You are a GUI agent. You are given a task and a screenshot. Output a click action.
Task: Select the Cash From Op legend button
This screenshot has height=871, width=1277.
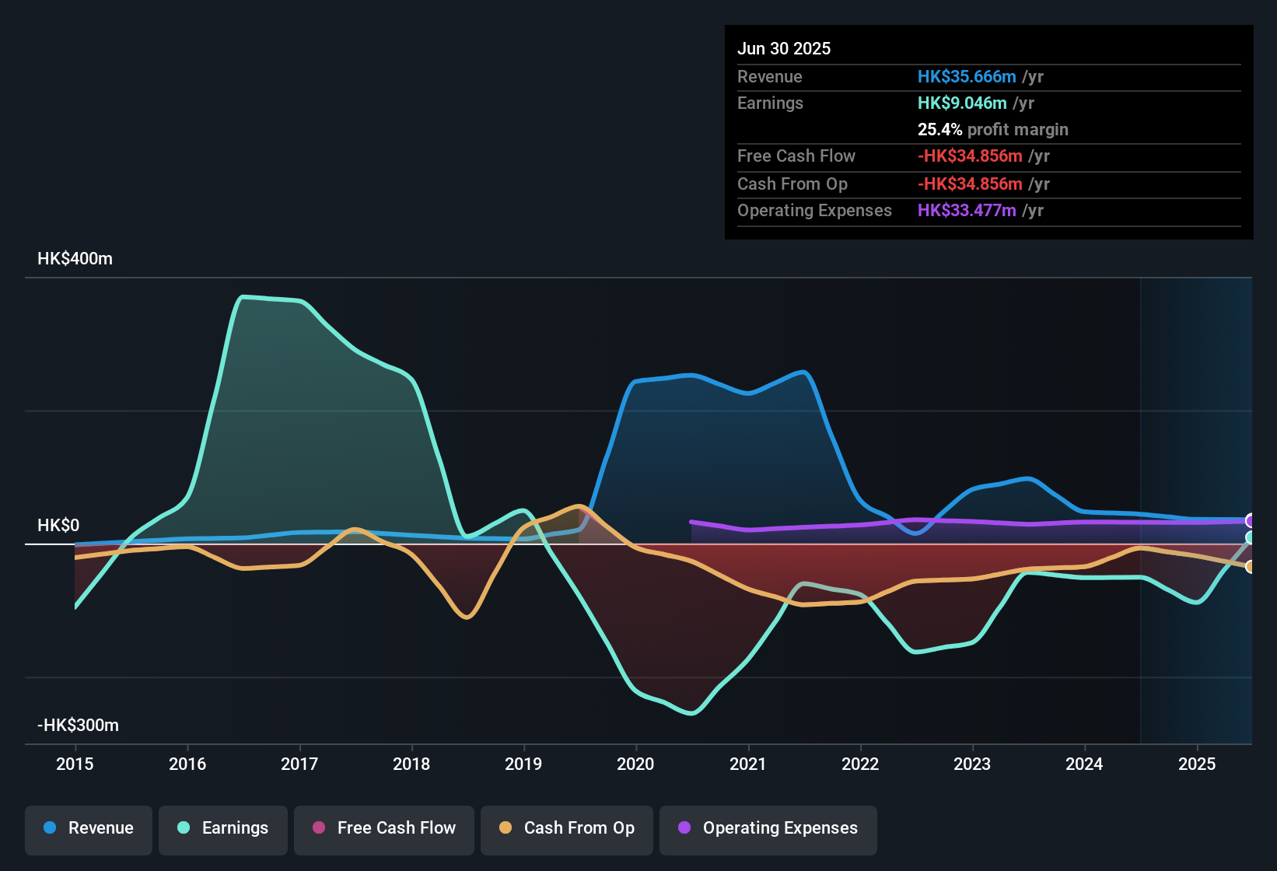(x=566, y=828)
